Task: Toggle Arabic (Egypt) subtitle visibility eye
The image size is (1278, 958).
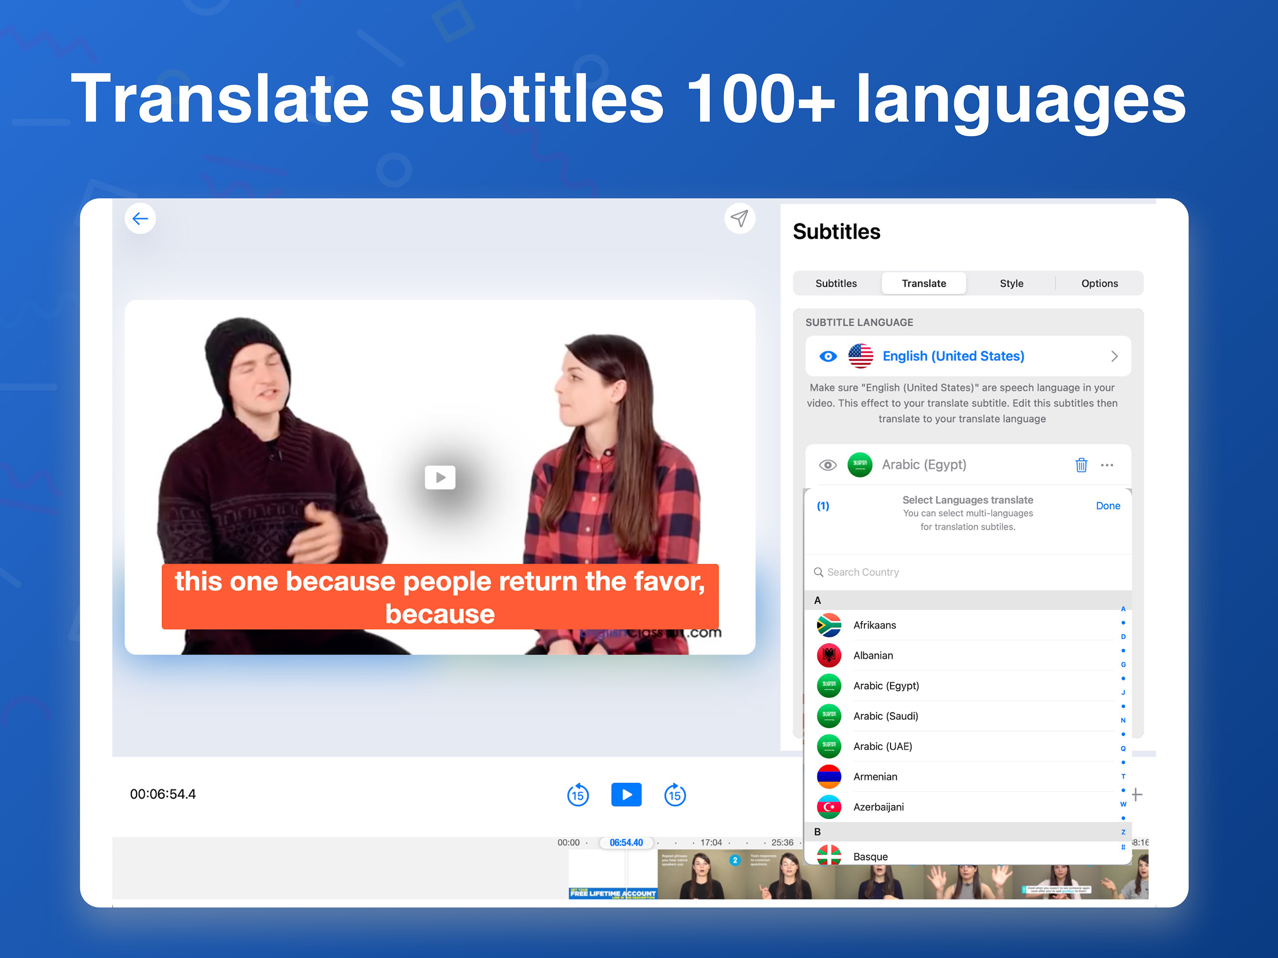Action: pos(828,464)
